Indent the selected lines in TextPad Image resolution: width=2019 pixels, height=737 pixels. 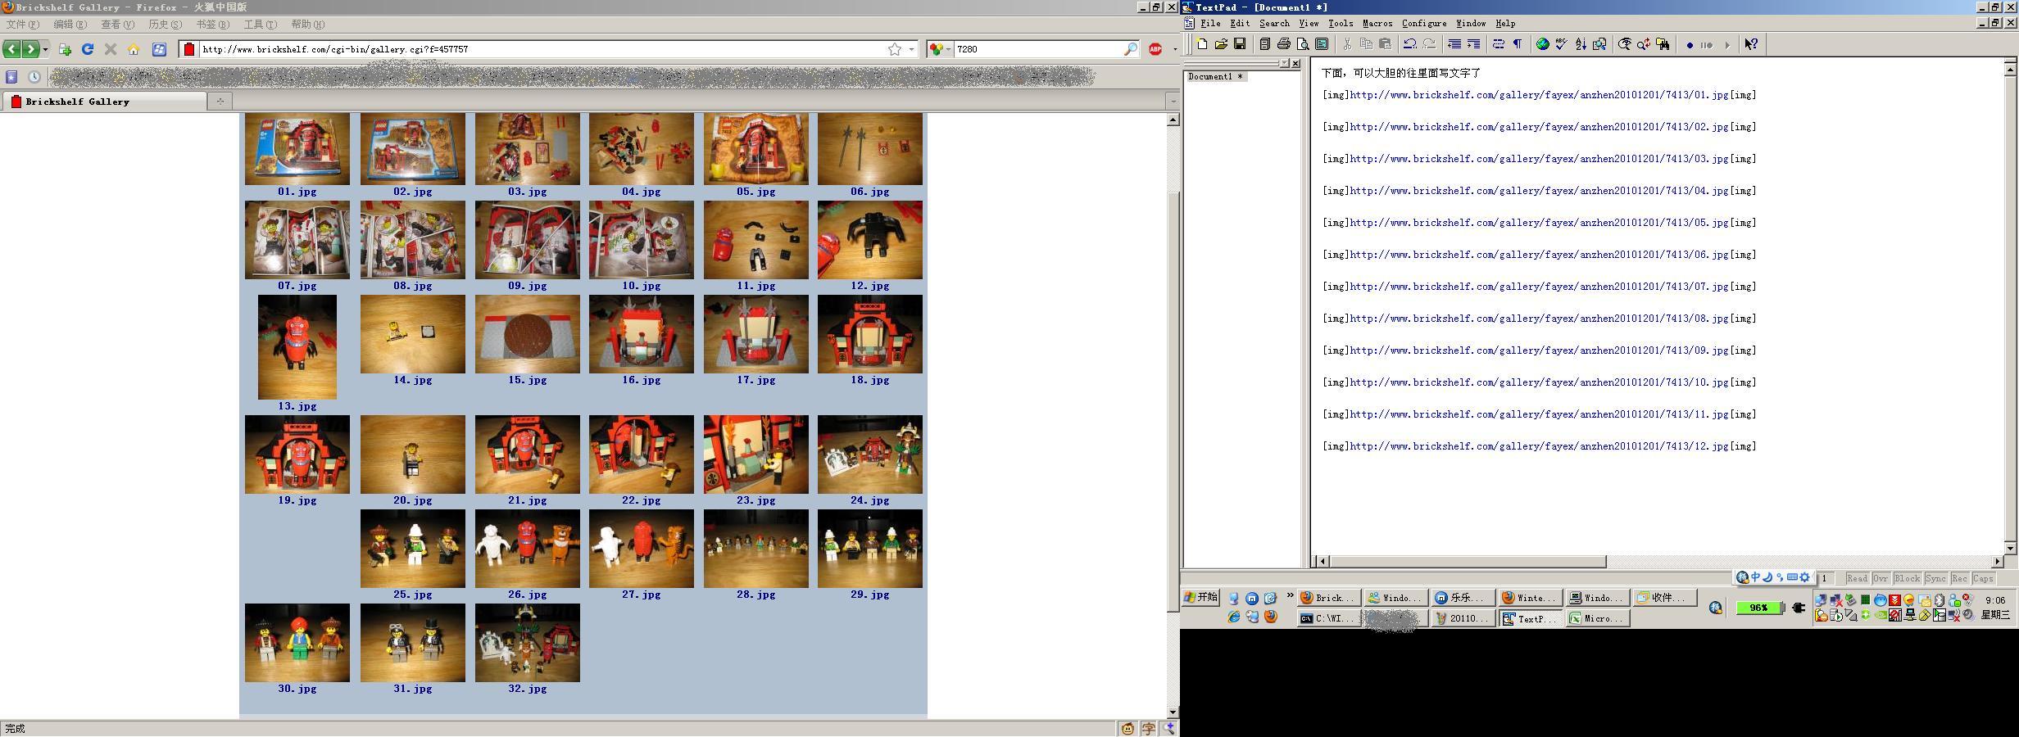click(1473, 44)
